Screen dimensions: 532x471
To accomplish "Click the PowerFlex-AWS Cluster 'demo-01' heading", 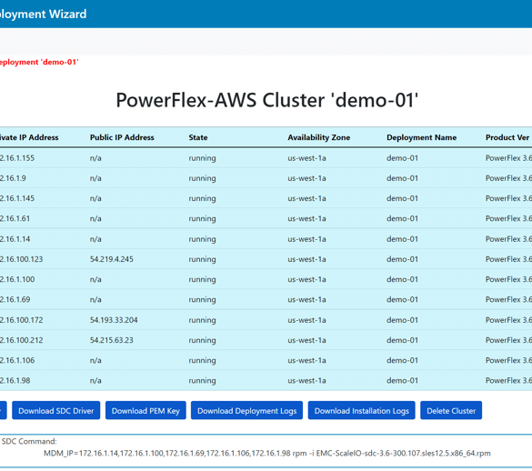I will click(x=267, y=100).
